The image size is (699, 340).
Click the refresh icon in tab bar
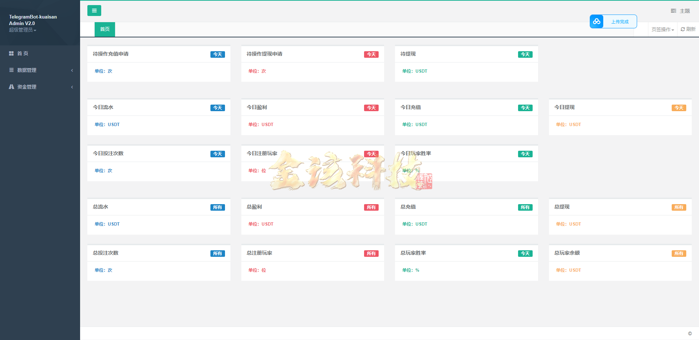pyautogui.click(x=683, y=29)
